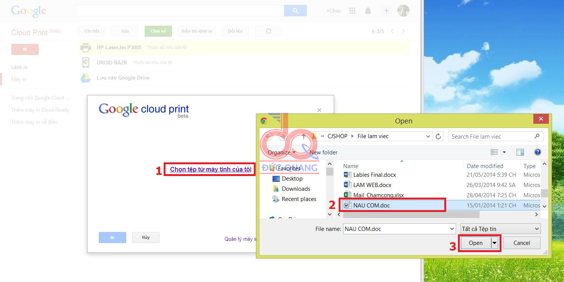Click the green Chia sẻ button
The width and height of the screenshot is (564, 282).
pos(158,31)
